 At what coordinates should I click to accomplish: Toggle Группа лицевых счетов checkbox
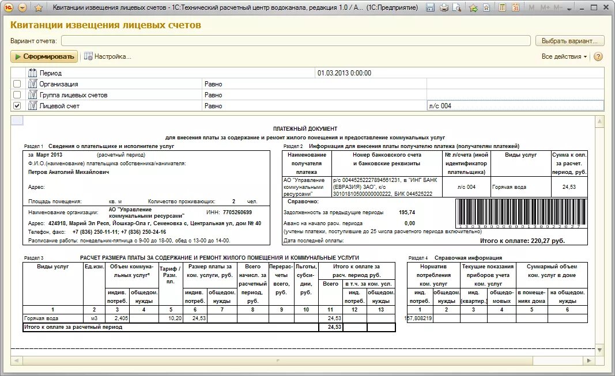point(17,95)
